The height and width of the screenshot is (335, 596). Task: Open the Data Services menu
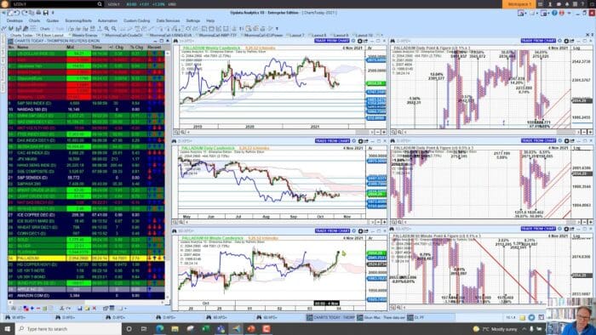[168, 20]
